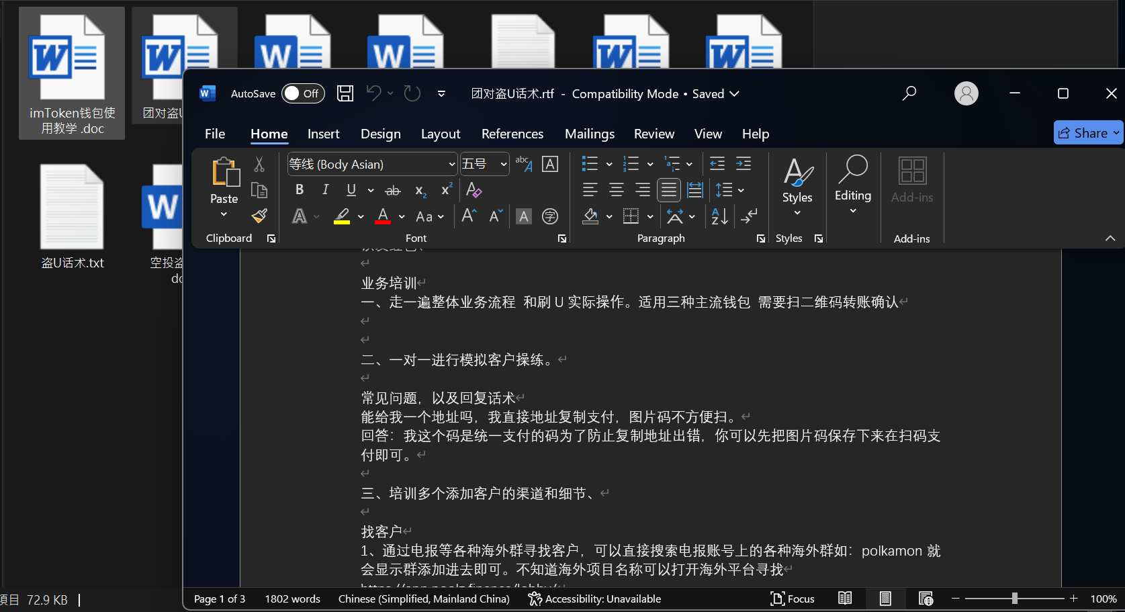1125x612 pixels.
Task: Switch to Read Mode view icon
Action: pyautogui.click(x=845, y=599)
